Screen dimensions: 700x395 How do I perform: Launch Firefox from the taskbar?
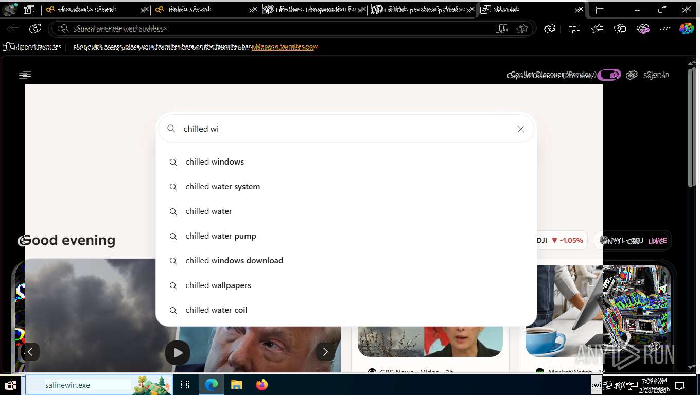click(x=262, y=385)
